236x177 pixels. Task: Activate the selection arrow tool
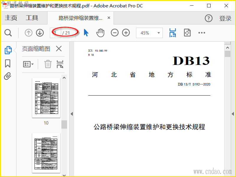(x=86, y=33)
